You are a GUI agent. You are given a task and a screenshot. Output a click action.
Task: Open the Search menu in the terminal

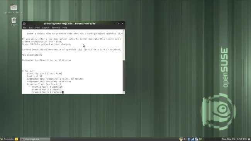(x=46, y=28)
